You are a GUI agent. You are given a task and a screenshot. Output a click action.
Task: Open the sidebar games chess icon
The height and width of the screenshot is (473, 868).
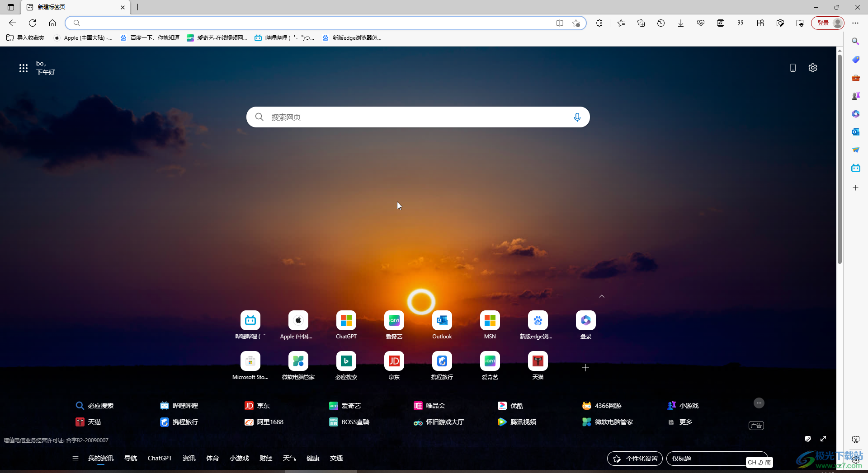click(855, 96)
